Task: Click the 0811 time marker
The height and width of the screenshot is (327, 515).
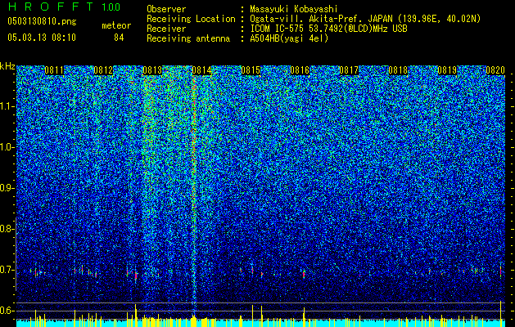Action: click(54, 70)
